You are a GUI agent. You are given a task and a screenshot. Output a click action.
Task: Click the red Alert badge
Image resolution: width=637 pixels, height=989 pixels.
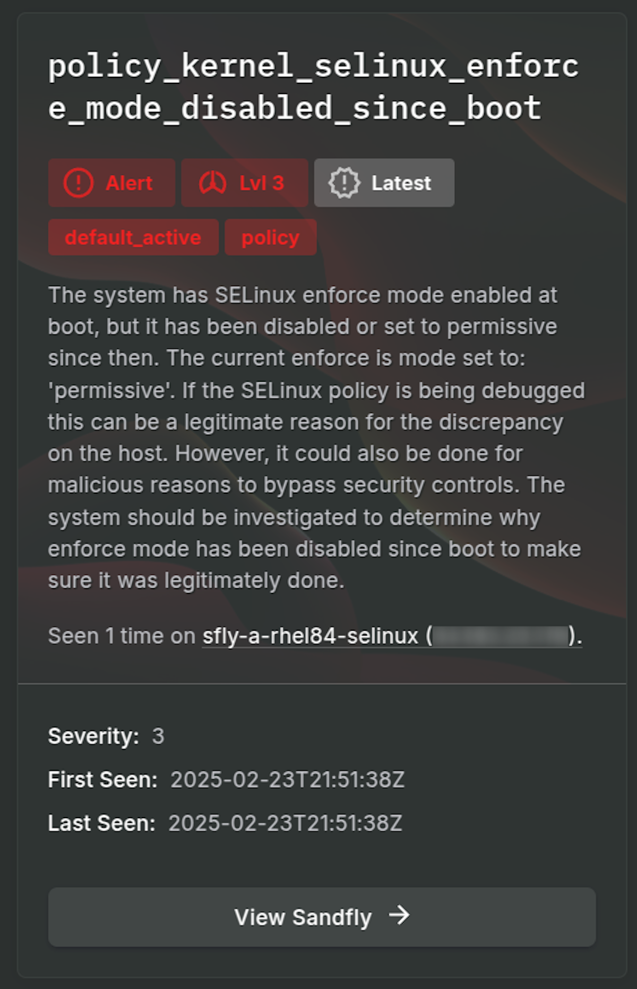111,183
